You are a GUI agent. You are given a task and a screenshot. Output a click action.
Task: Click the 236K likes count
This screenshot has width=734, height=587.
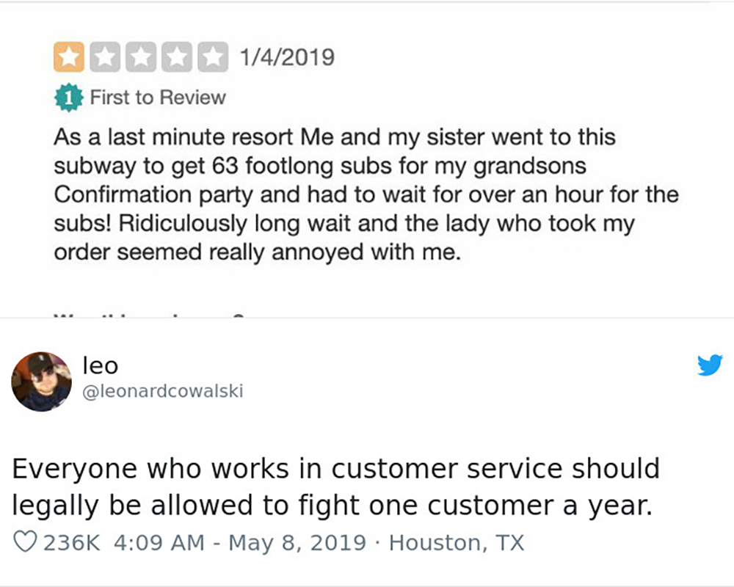[x=71, y=543]
